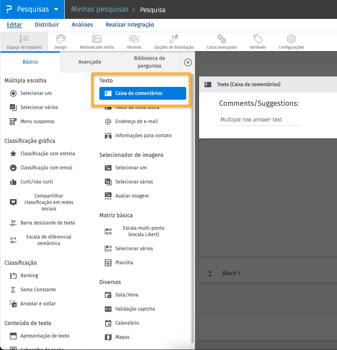Click the Variáveis tag icon
The image size is (337, 350).
tap(258, 39)
